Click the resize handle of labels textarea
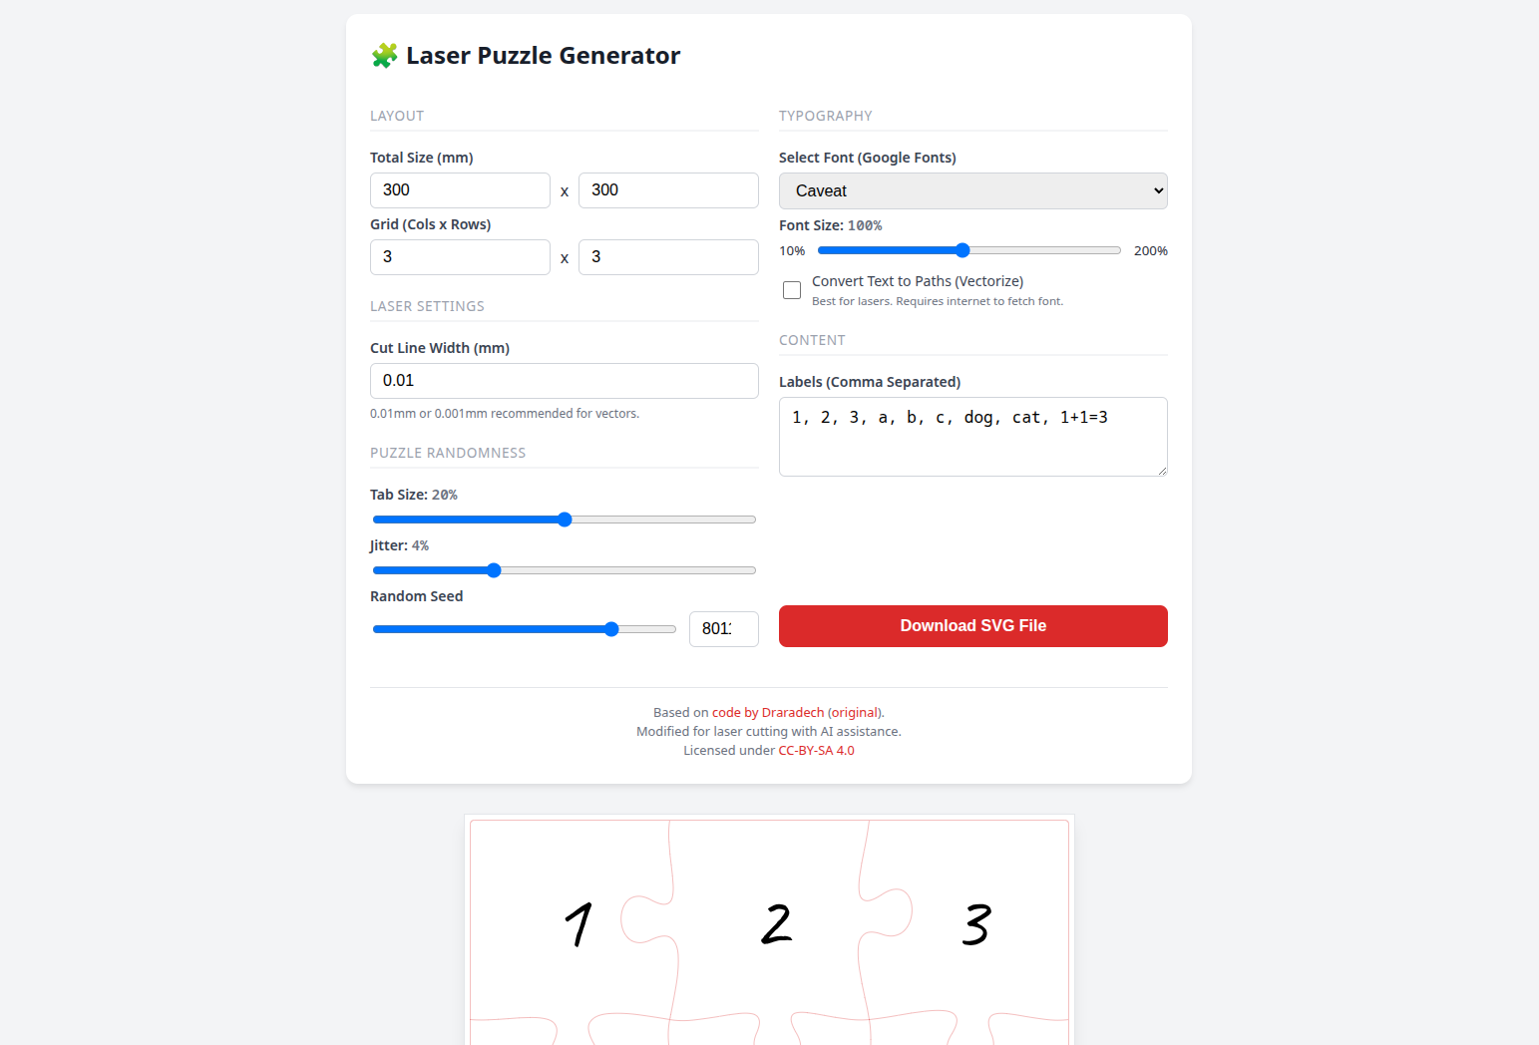This screenshot has width=1539, height=1045. [1162, 471]
